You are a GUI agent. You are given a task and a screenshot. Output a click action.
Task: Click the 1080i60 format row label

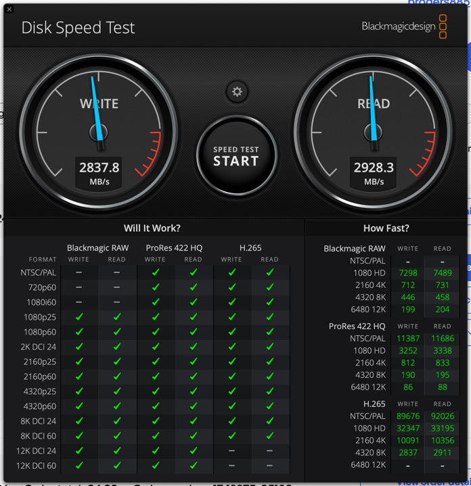pos(41,303)
